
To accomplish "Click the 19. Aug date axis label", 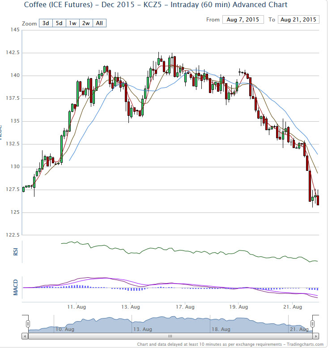I will [238, 307].
